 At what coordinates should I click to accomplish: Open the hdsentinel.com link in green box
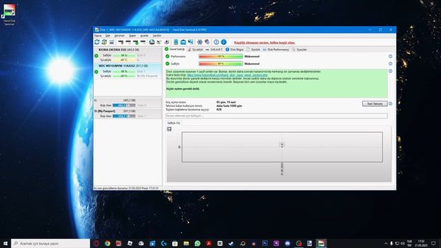(x=227, y=75)
